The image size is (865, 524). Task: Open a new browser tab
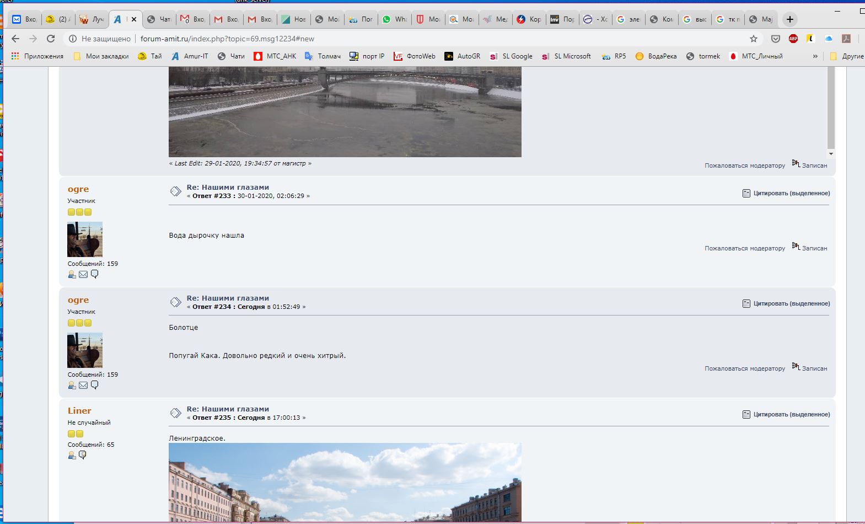(790, 19)
